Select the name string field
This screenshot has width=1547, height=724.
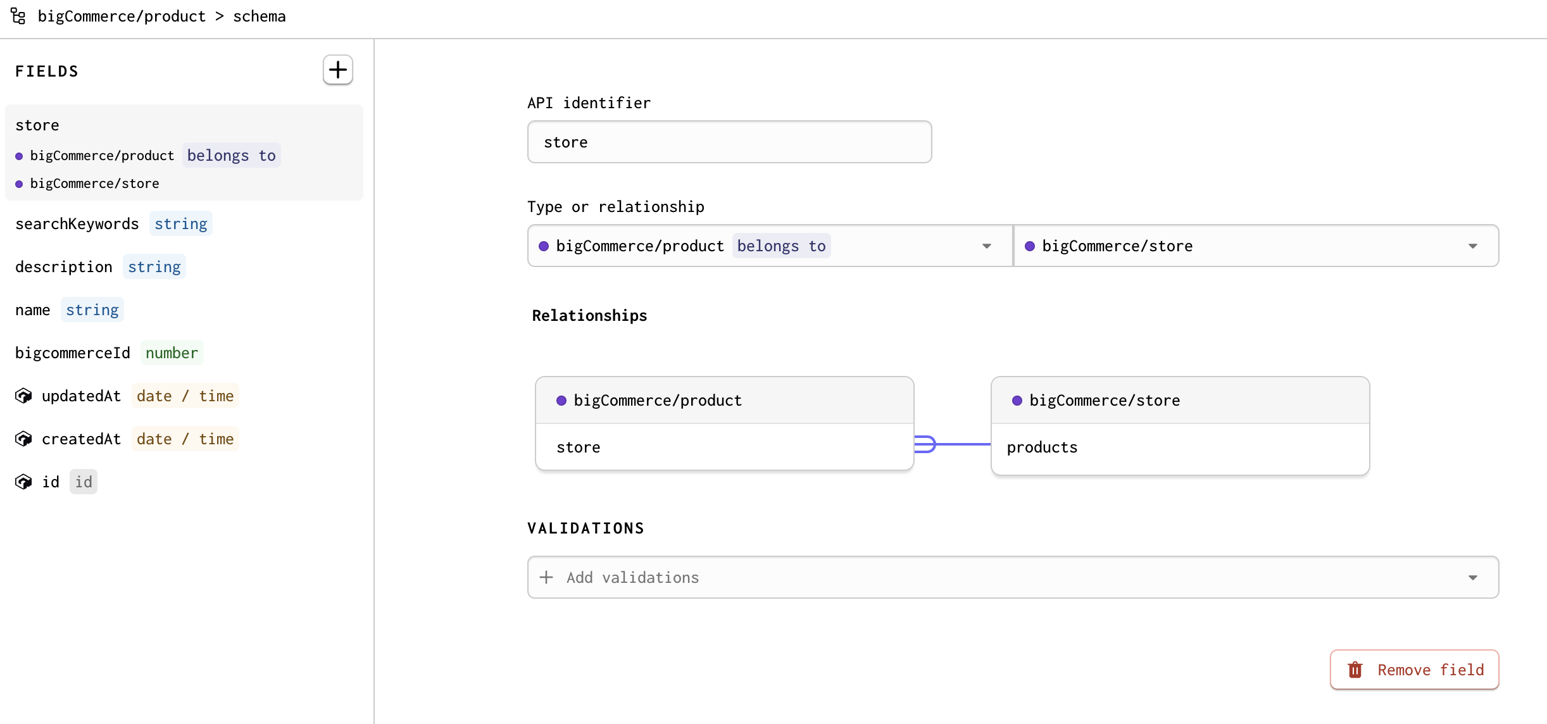tap(184, 309)
